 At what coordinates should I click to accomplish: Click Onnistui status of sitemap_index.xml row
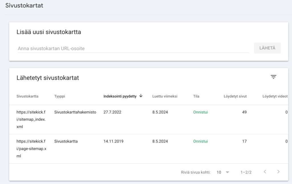click(x=200, y=112)
